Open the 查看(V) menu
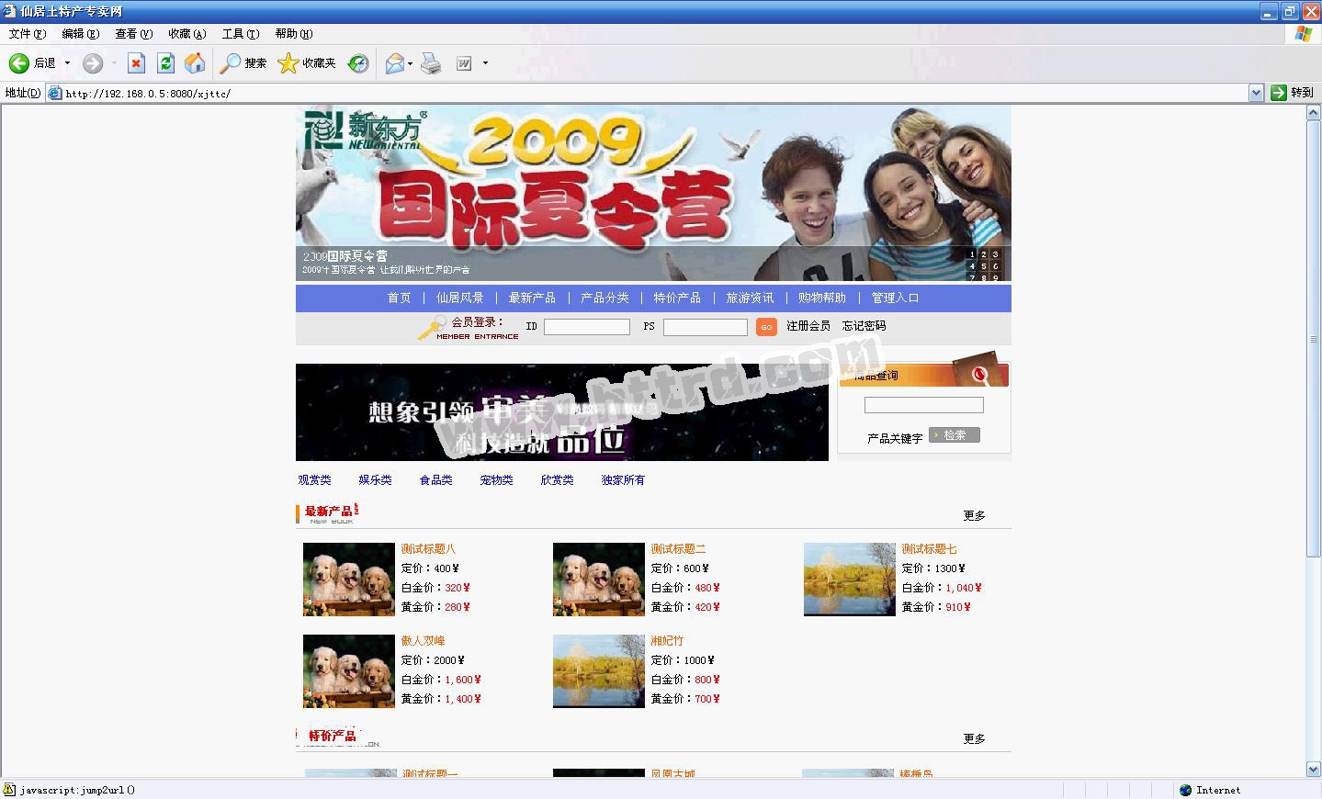The height and width of the screenshot is (799, 1322). pyautogui.click(x=133, y=33)
